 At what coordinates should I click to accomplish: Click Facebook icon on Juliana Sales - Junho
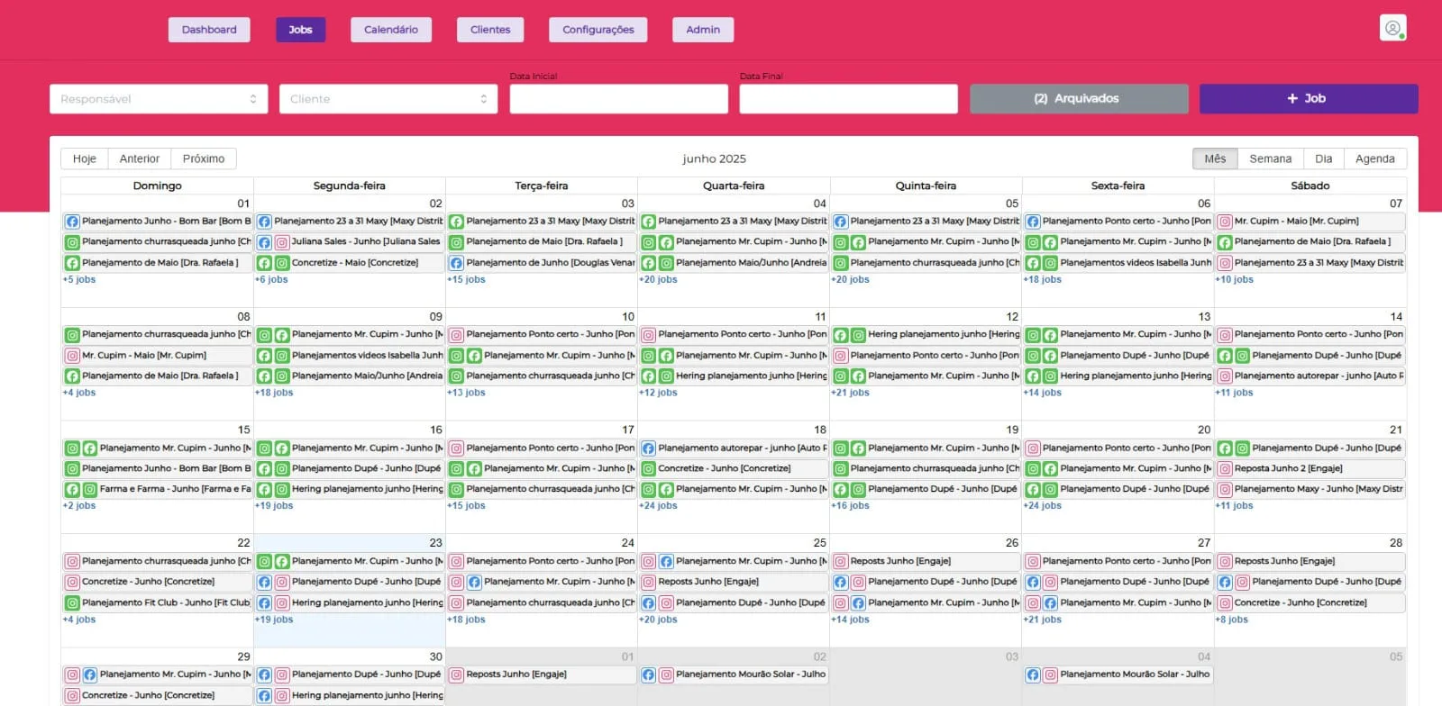point(264,242)
